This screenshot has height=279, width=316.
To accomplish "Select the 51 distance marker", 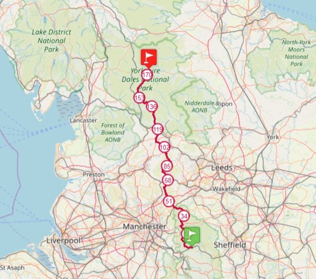I will 169,201.
